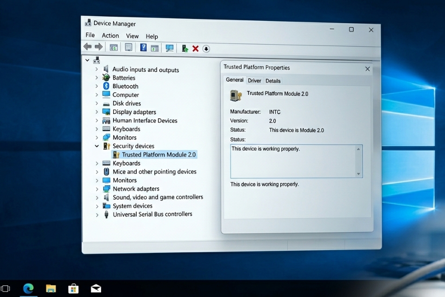Switch to the Details tab
The height and width of the screenshot is (297, 445).
(273, 81)
